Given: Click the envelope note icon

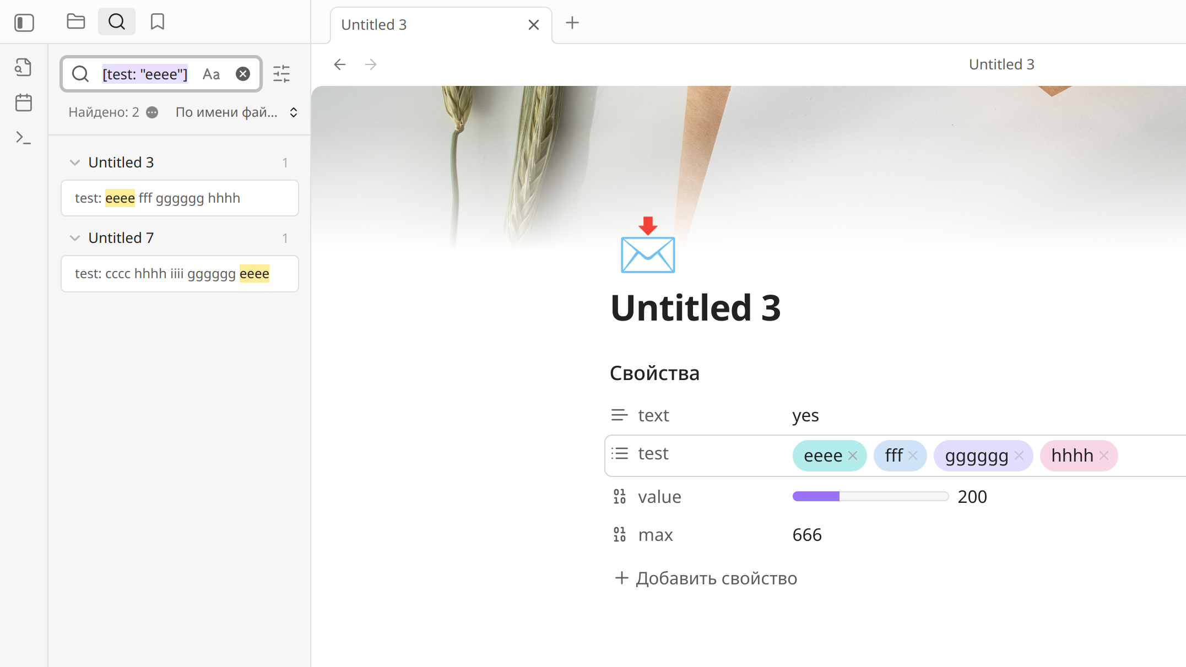Looking at the screenshot, I should click(647, 246).
